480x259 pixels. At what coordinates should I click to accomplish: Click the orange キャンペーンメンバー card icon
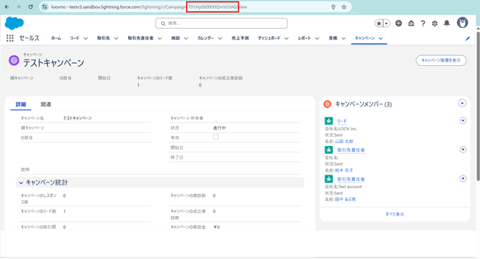[x=327, y=104]
